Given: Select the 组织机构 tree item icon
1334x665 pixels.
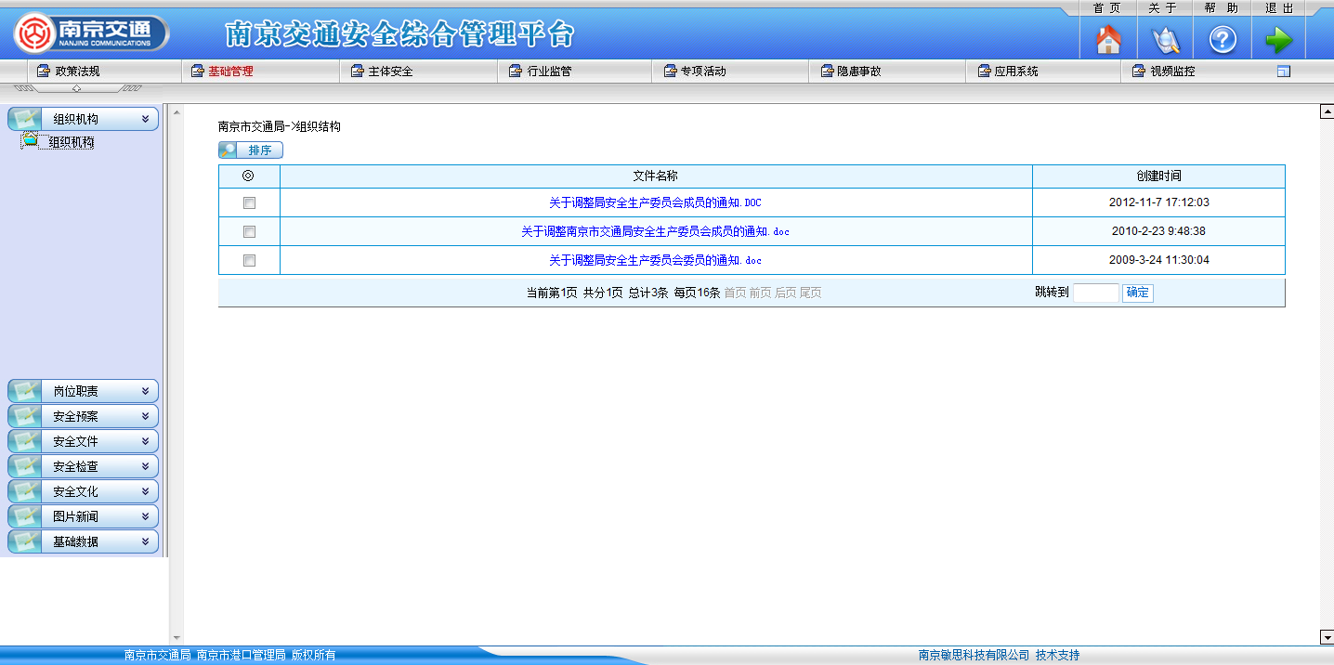Looking at the screenshot, I should pos(31,141).
